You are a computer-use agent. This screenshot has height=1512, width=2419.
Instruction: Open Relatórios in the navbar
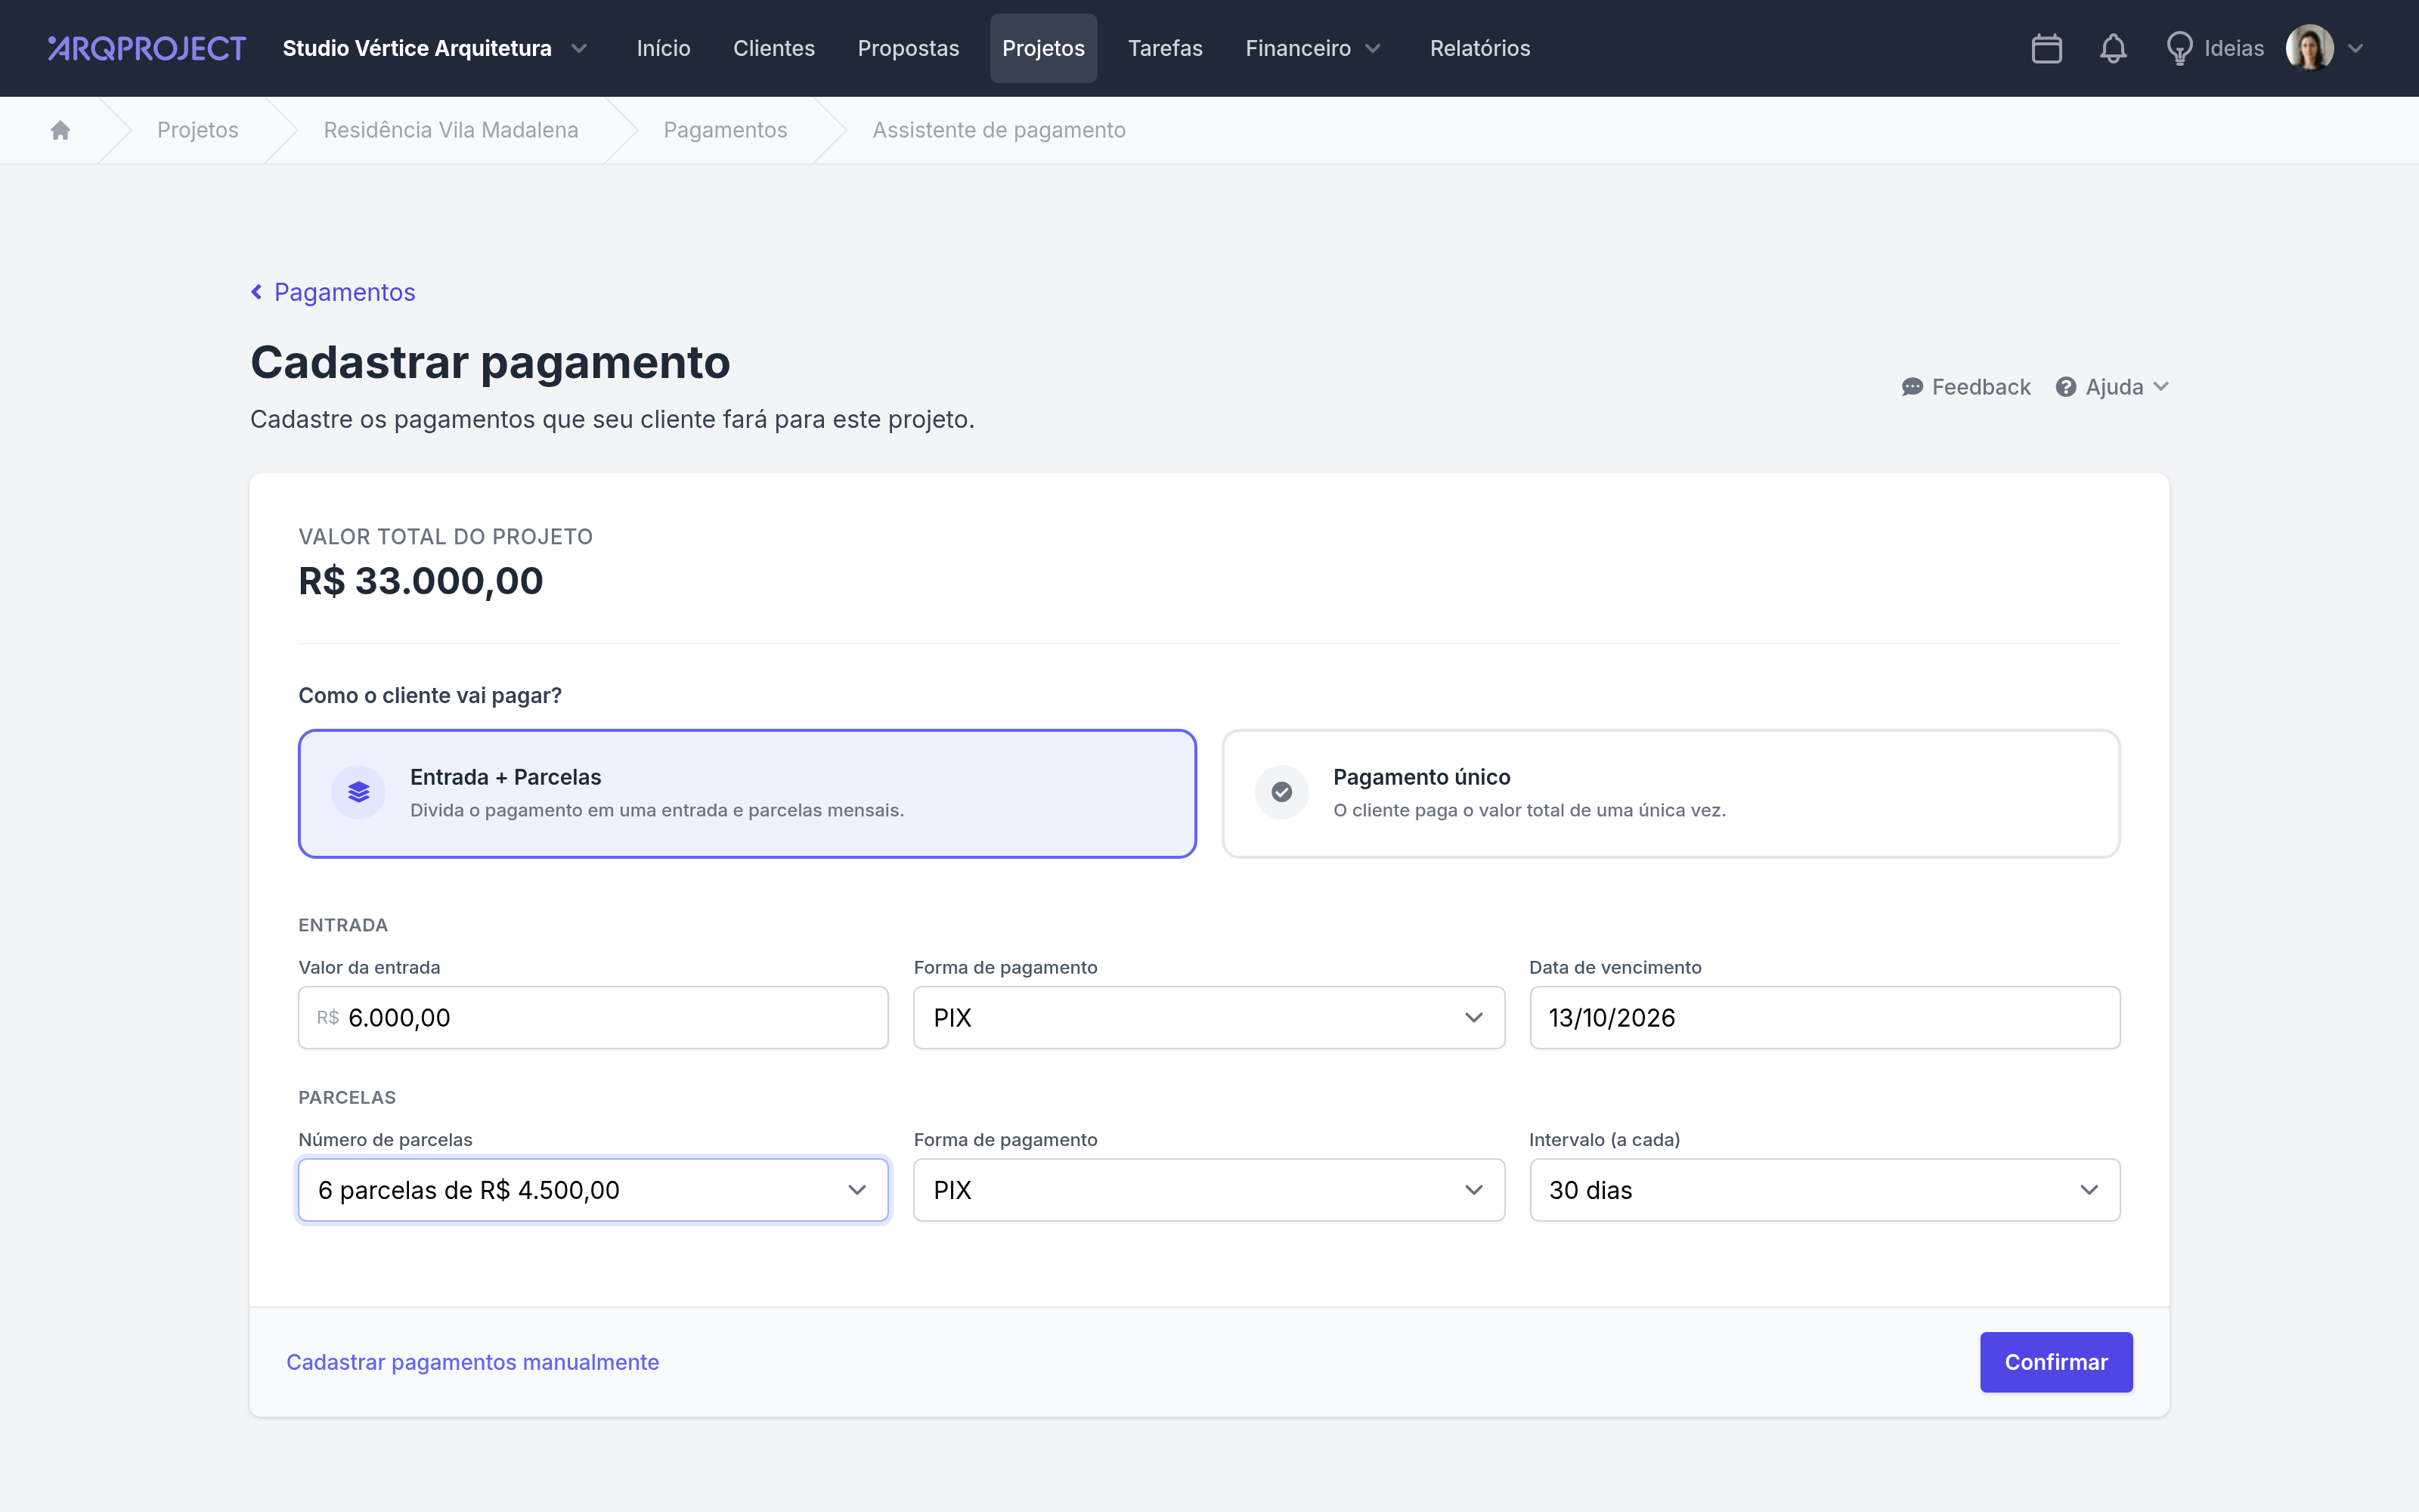point(1479,48)
